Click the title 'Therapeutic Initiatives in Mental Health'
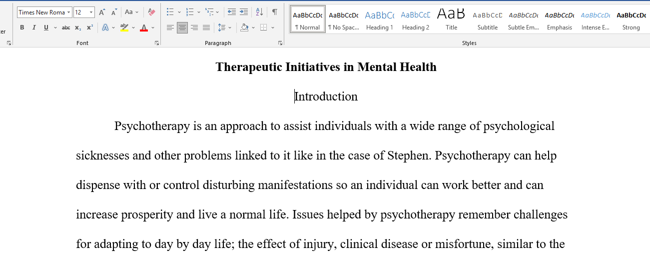The width and height of the screenshot is (650, 263). click(326, 67)
